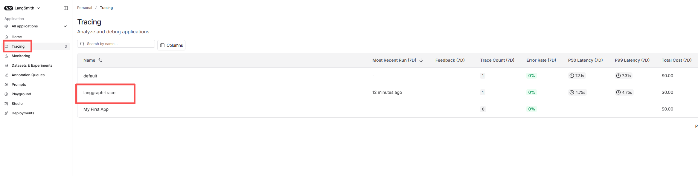Screen dimensions: 698x176
Task: Click the Home house icon
Action: point(6,37)
